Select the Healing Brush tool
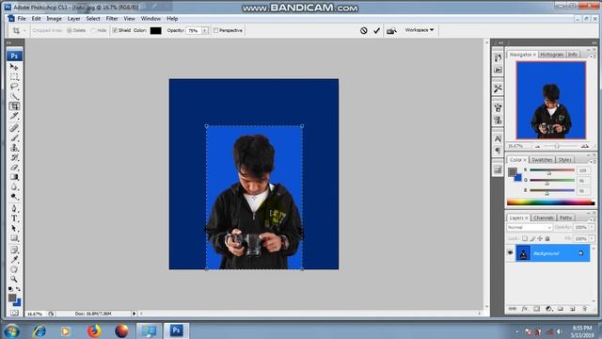Viewport: 602px width, 339px height. pyautogui.click(x=14, y=128)
